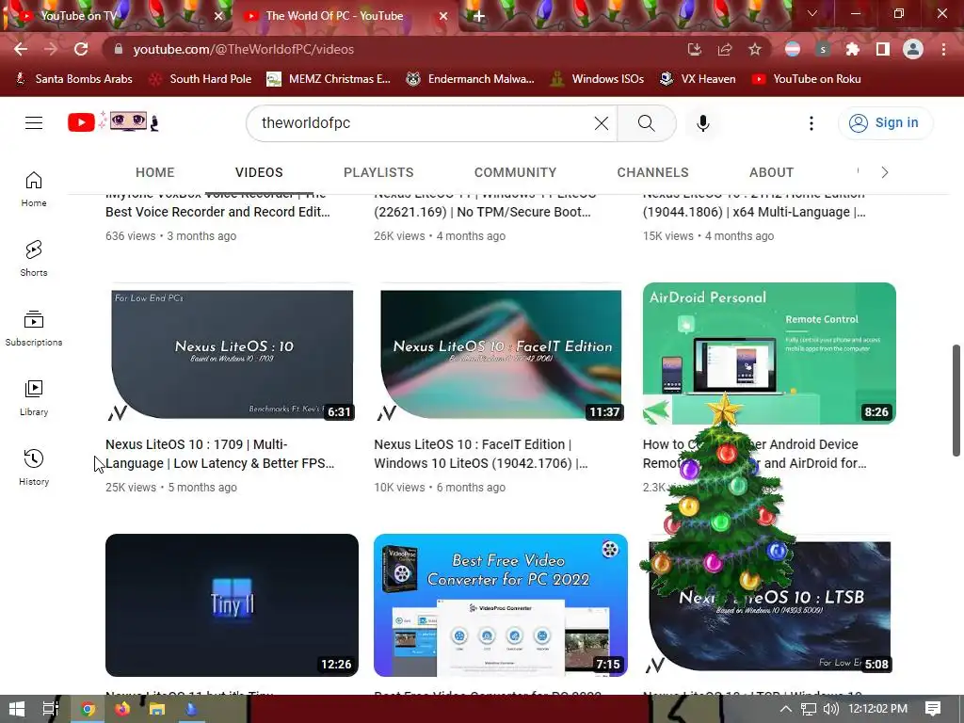Show hidden system tray icons
The height and width of the screenshot is (723, 964).
point(786,709)
